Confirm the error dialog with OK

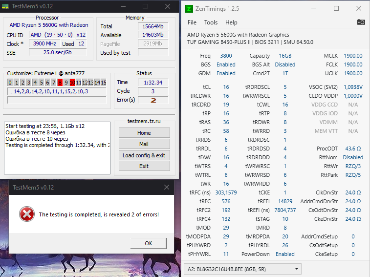point(149,243)
